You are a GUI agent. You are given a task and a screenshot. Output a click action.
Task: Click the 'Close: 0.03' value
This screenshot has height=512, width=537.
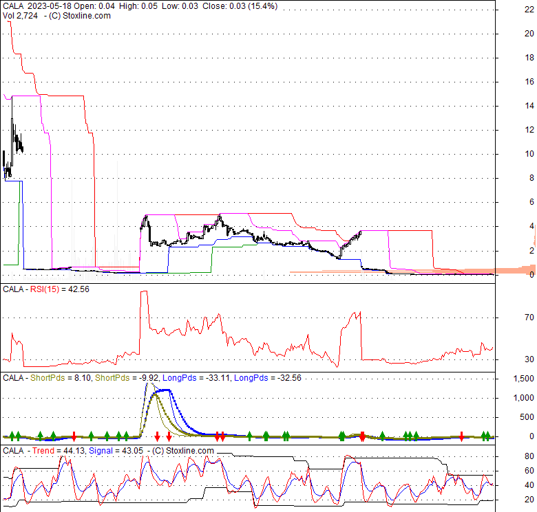pos(224,6)
